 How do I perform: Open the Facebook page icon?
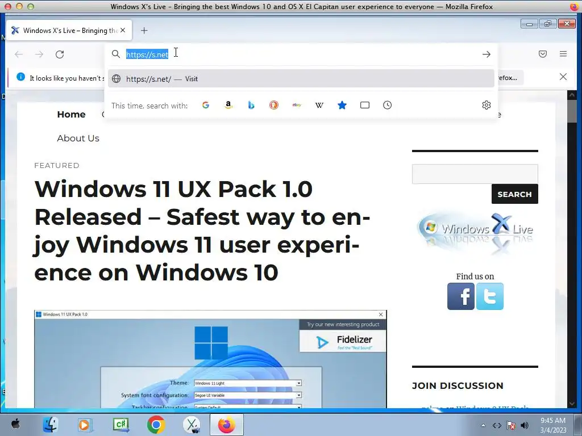(x=460, y=296)
